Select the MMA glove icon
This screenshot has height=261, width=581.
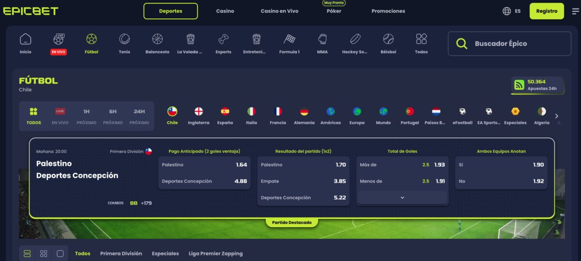(322, 43)
